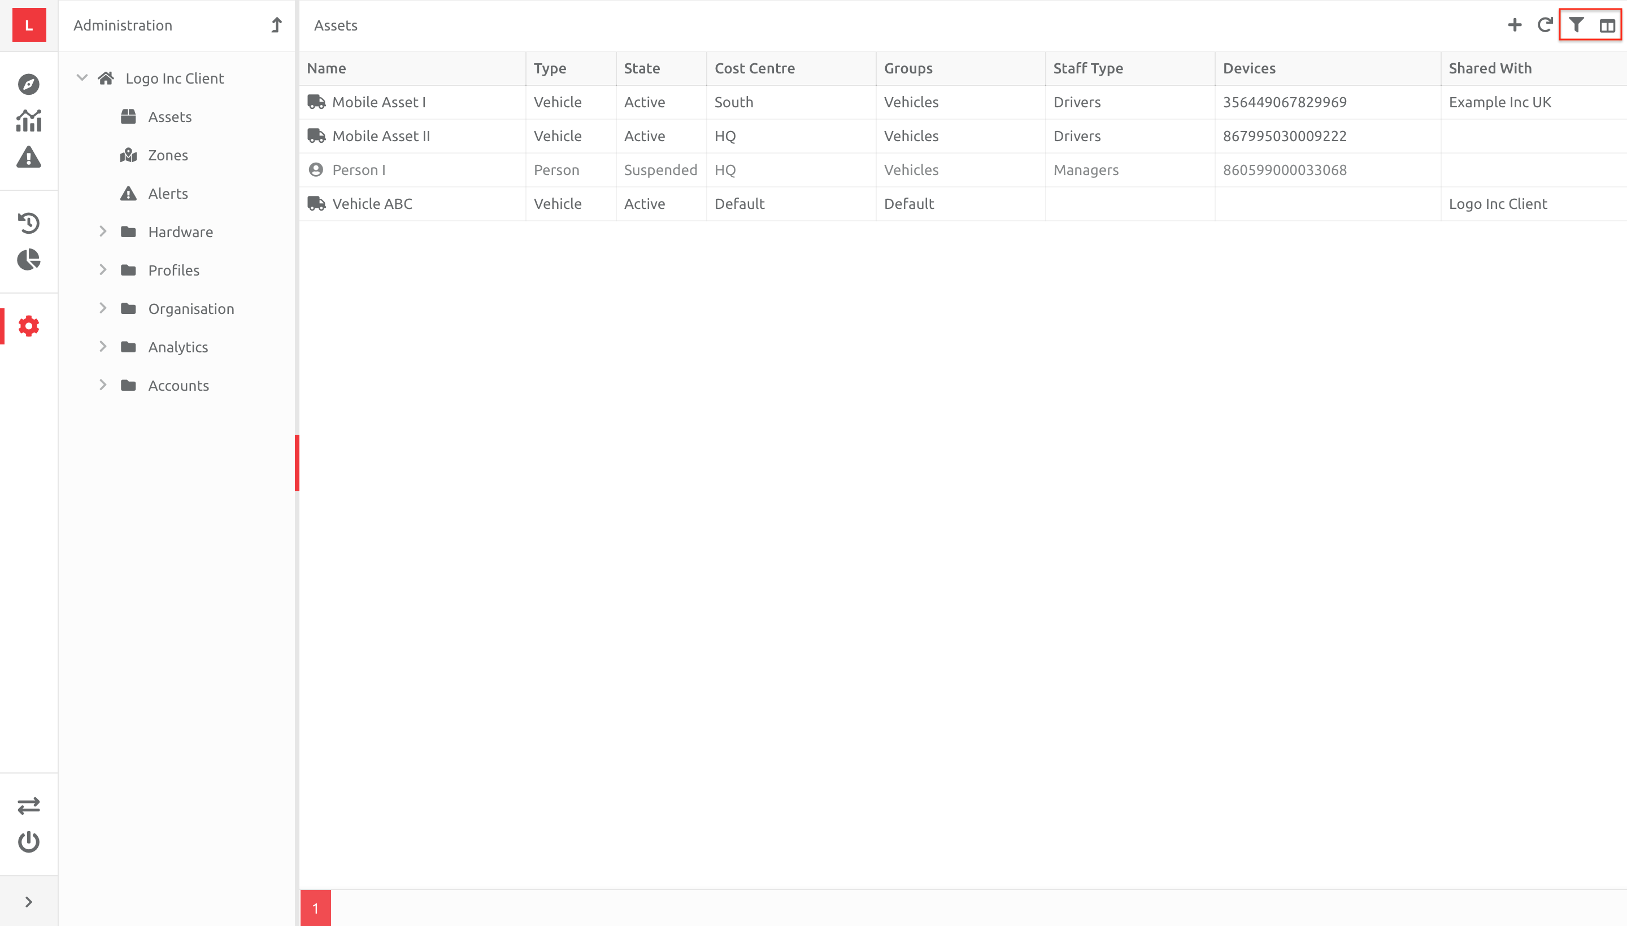Open the reports pie chart view
Image resolution: width=1627 pixels, height=926 pixels.
coord(29,260)
